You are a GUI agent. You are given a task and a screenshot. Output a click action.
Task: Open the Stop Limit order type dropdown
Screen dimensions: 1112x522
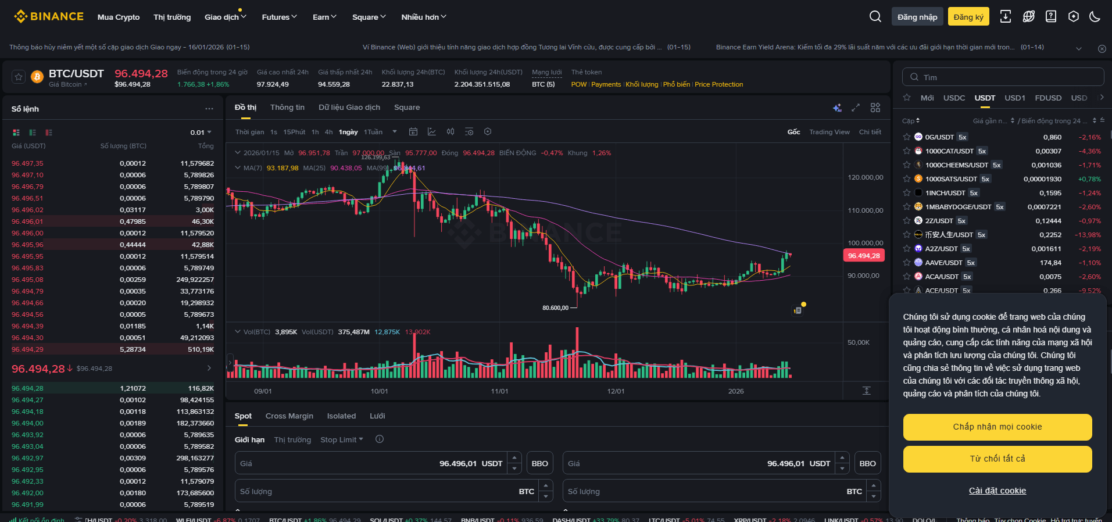342,439
